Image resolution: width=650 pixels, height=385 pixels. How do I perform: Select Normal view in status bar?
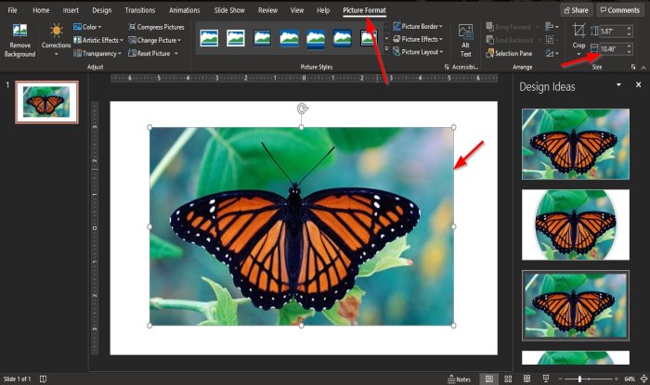[x=488, y=379]
